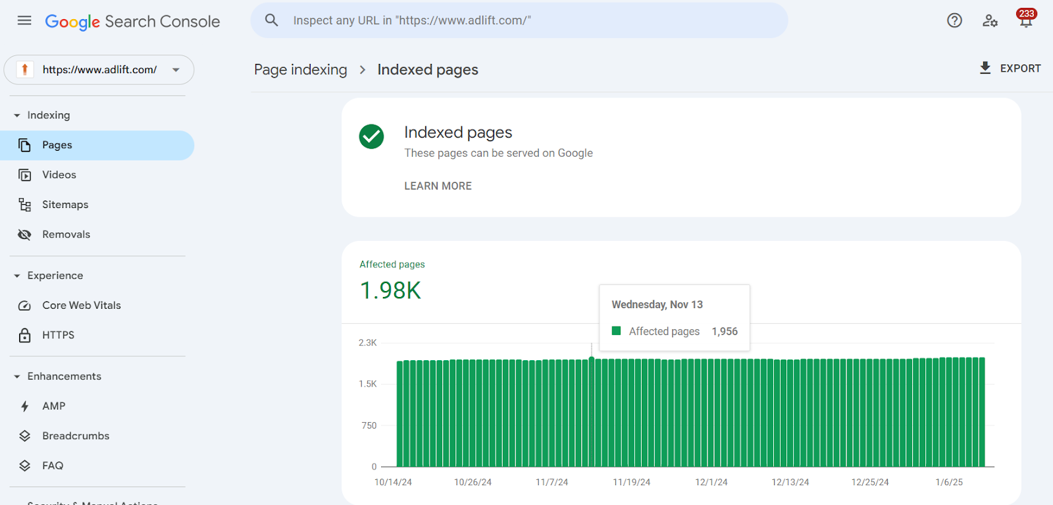Click the adlift property favicon
The image size is (1053, 505).
click(25, 69)
